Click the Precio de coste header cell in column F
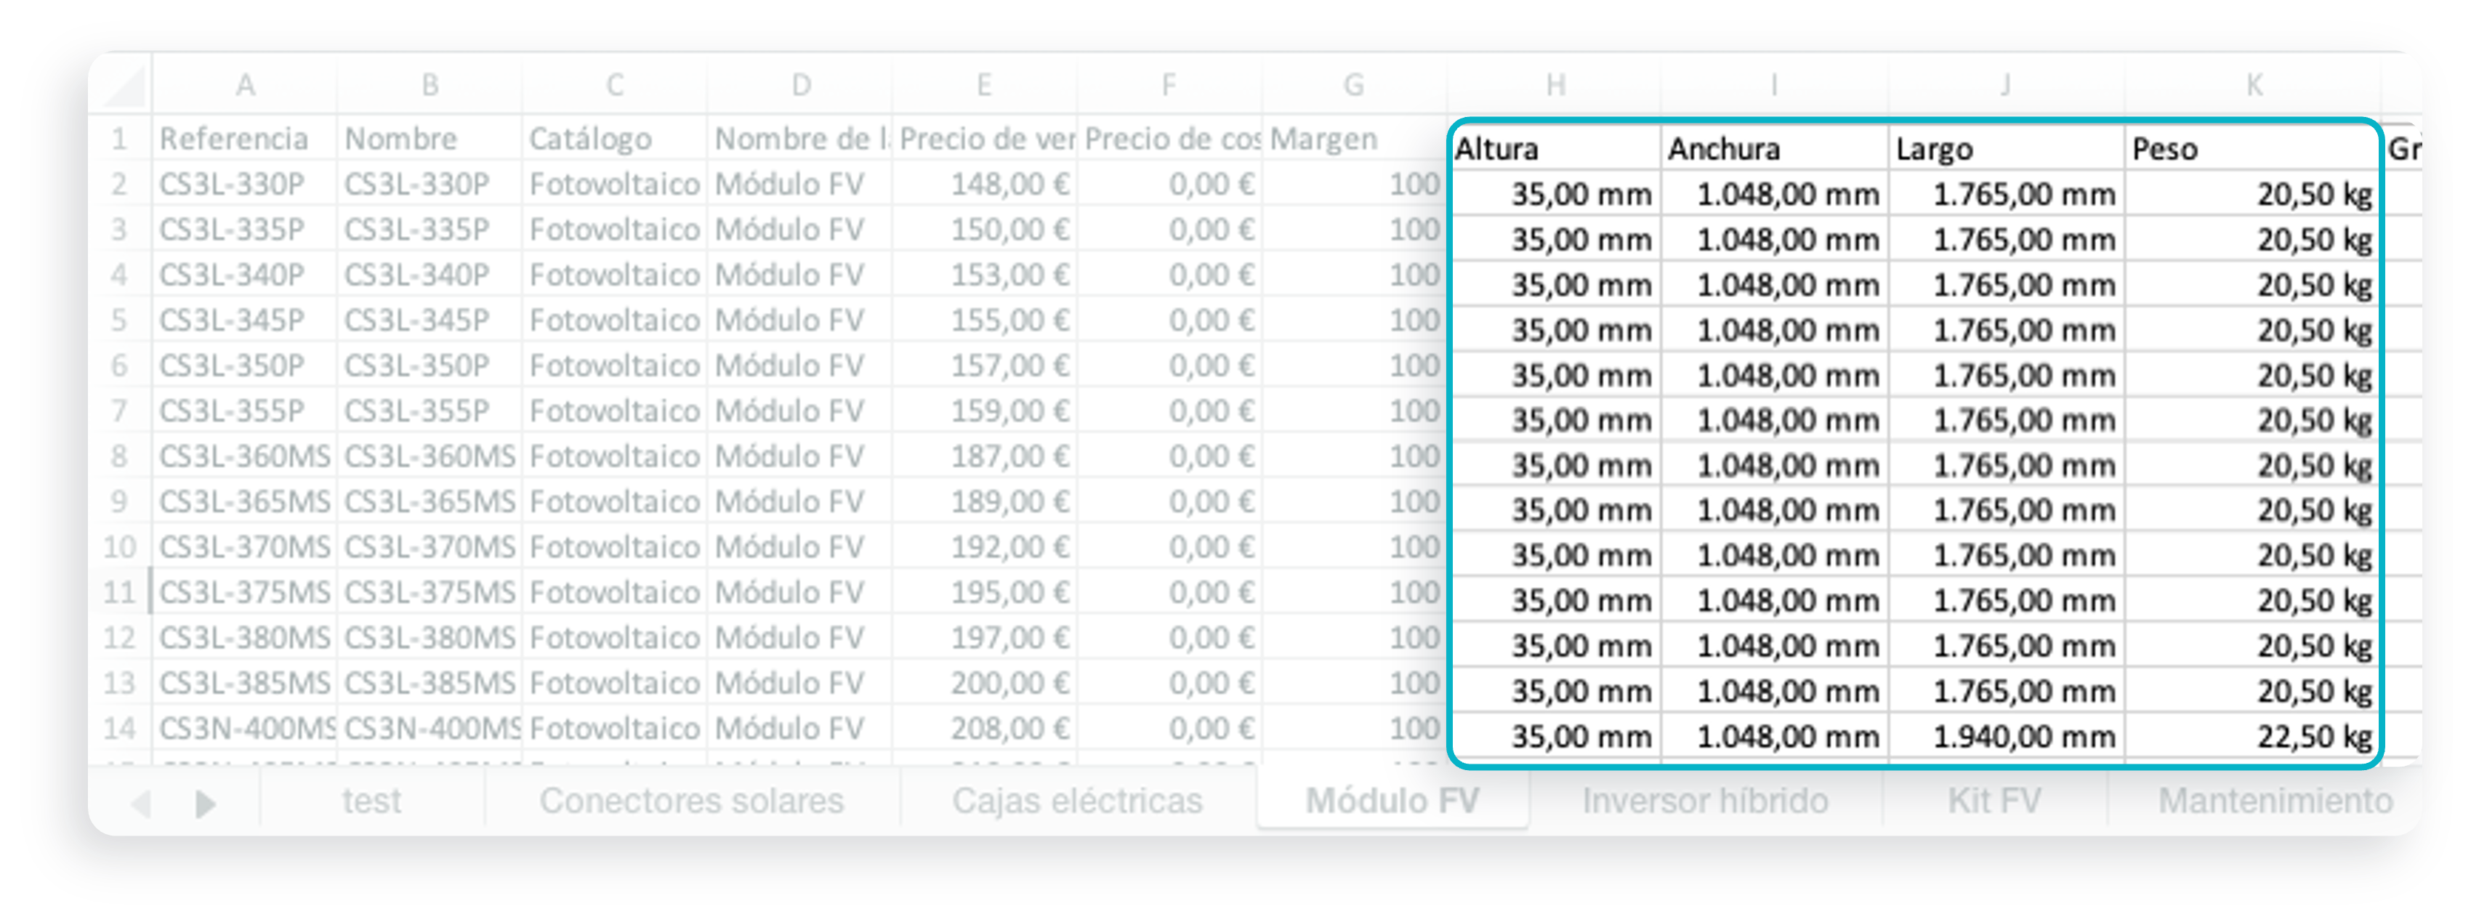 point(1169,139)
